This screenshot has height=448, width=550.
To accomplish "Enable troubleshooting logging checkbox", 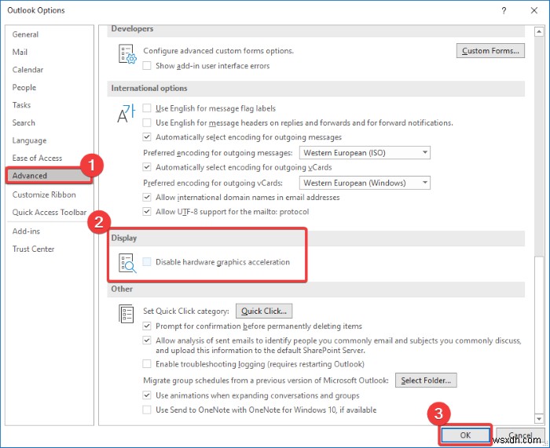I will tap(147, 364).
